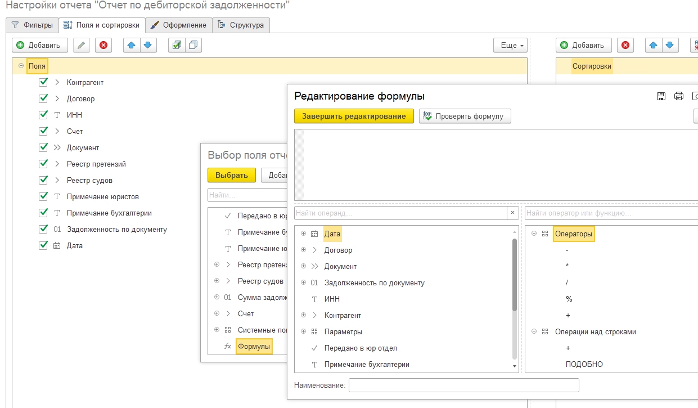Click the check all fields icon

[177, 46]
